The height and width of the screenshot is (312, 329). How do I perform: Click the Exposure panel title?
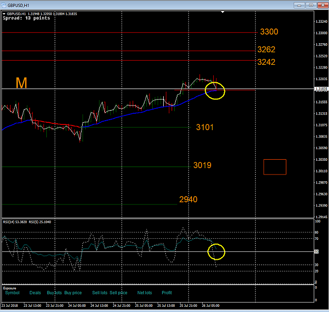point(9,288)
